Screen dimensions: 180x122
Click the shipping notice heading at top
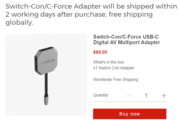coord(91,14)
